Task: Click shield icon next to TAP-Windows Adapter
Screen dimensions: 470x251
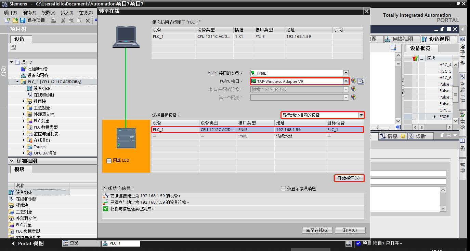Action: pyautogui.click(x=354, y=81)
